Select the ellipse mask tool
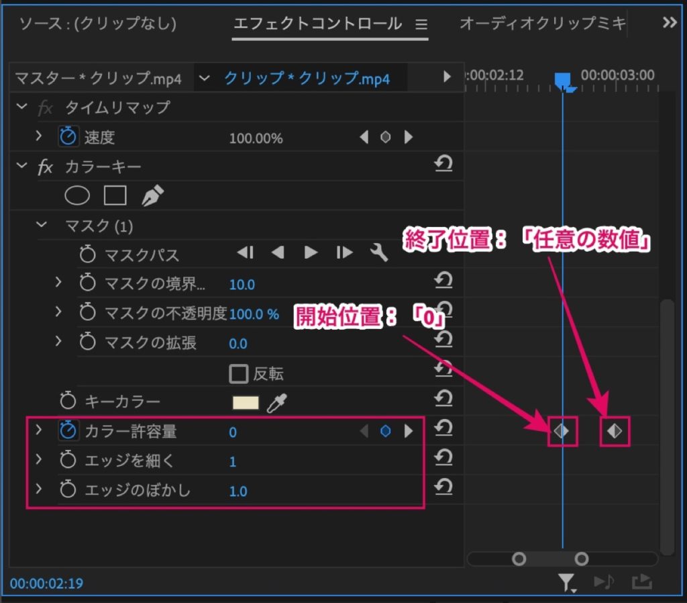 [x=77, y=195]
